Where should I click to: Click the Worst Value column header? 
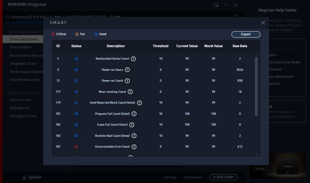214,46
